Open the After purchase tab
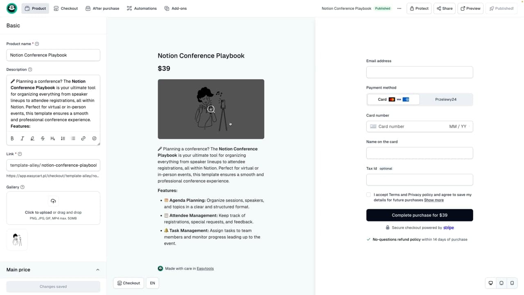Screen dimensions: 524x295 click(x=102, y=8)
